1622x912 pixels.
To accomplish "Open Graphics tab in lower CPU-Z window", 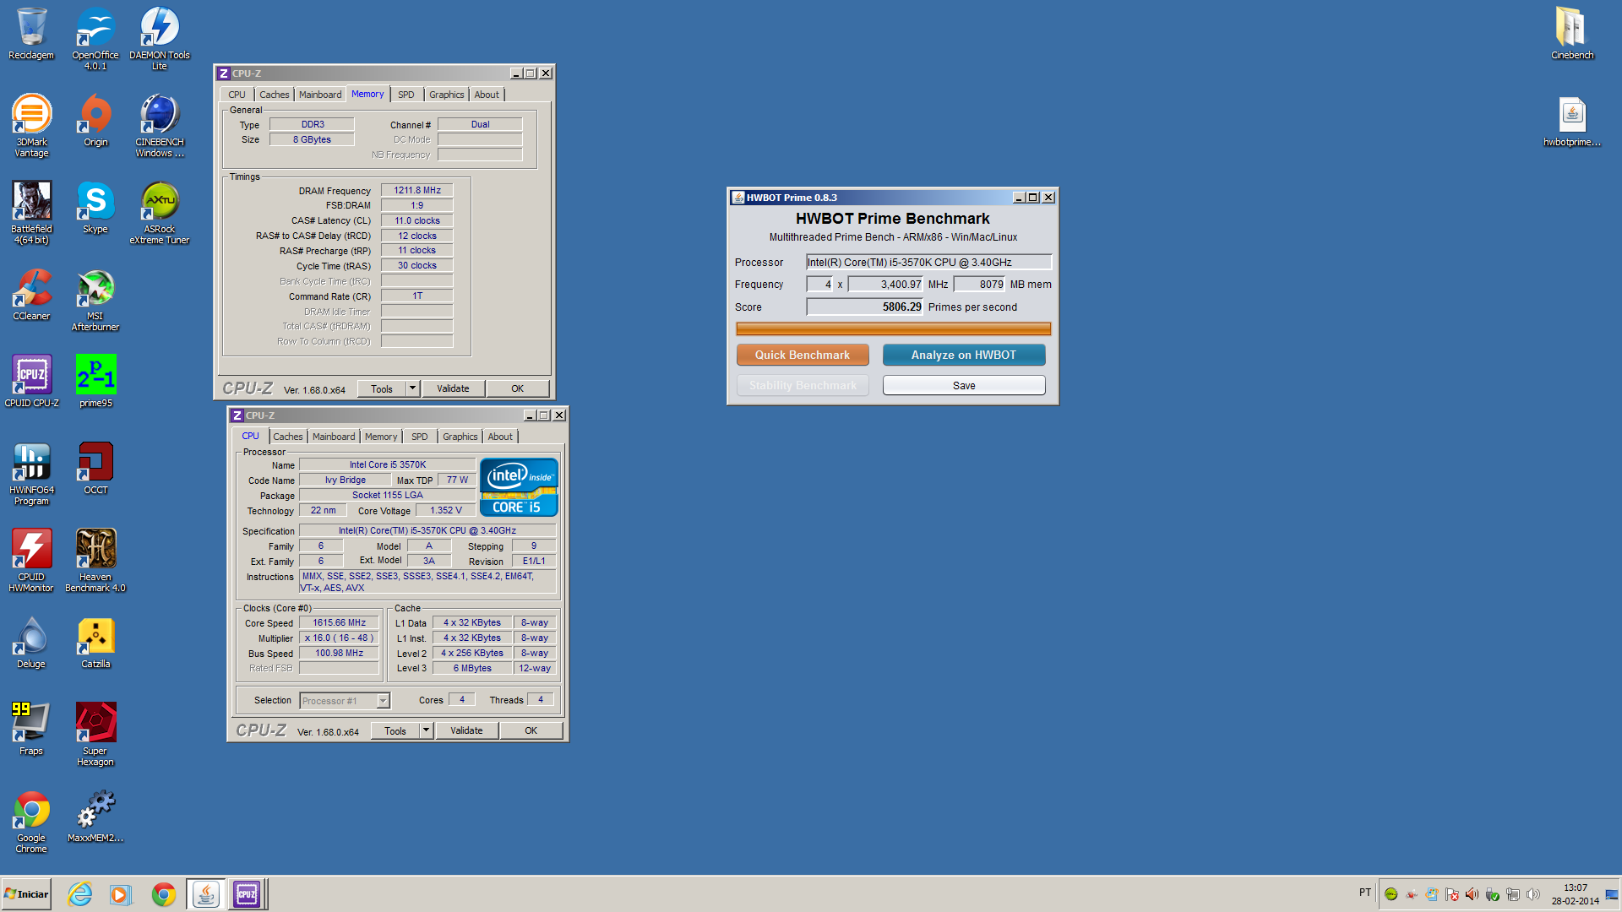I will [460, 437].
